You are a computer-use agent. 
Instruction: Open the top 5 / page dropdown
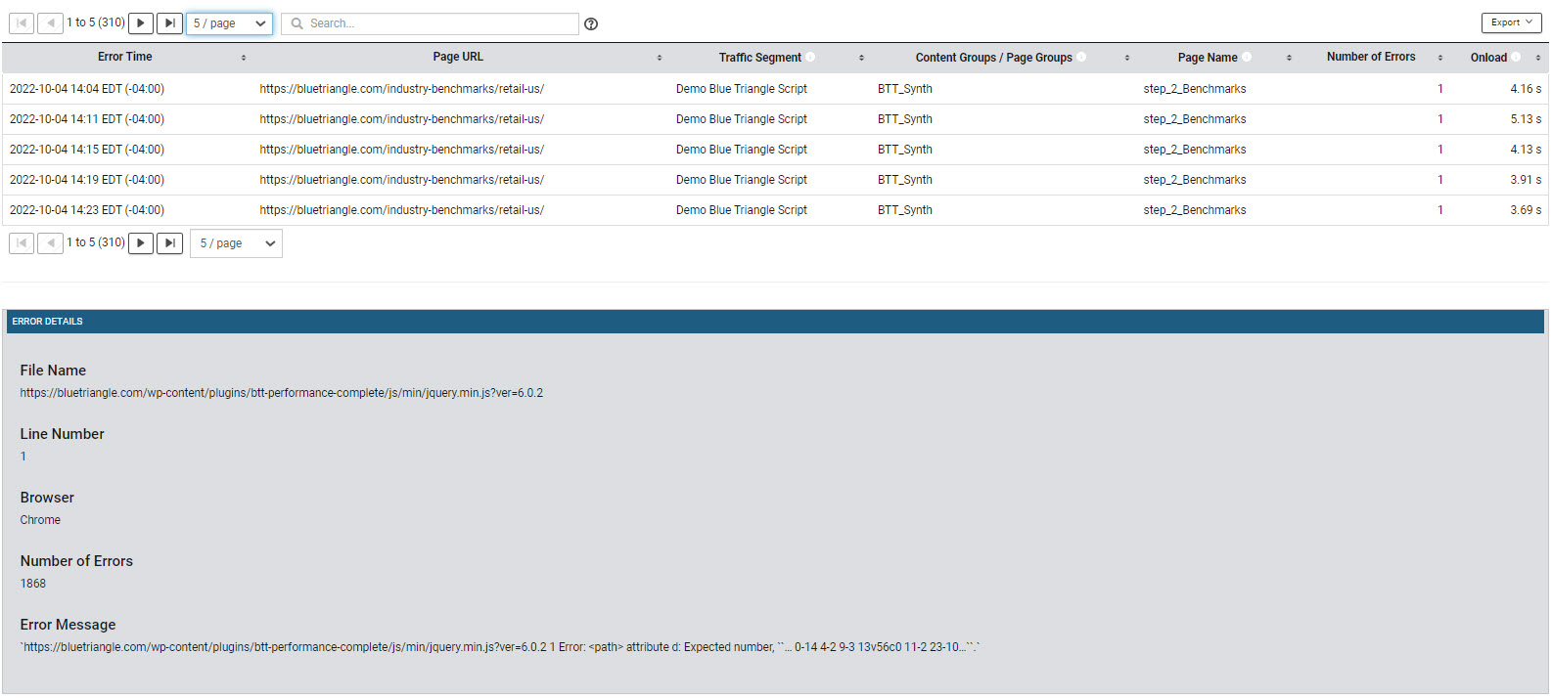[229, 23]
